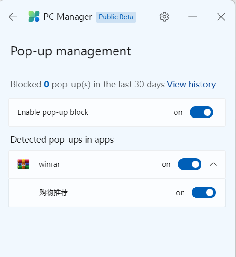Click the blocked pop-ups count 0
This screenshot has width=236, height=257.
(47, 85)
